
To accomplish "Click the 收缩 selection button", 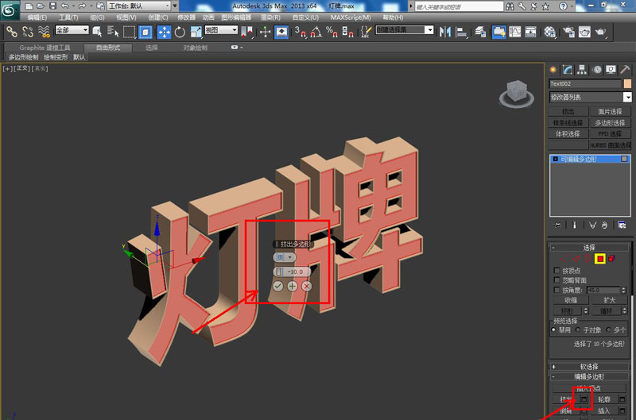I will pyautogui.click(x=571, y=300).
